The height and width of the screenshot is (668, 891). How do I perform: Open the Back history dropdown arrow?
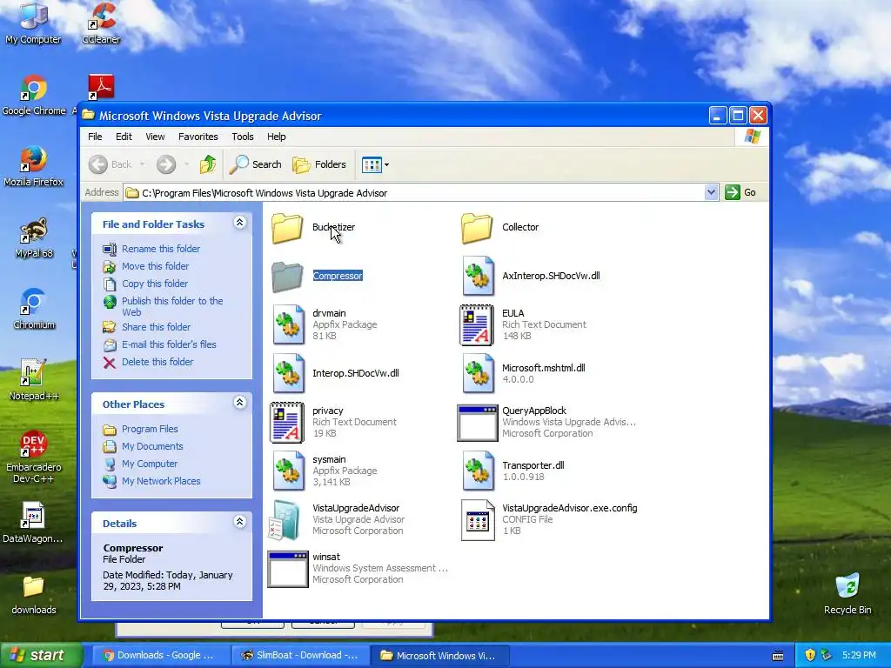pos(142,164)
